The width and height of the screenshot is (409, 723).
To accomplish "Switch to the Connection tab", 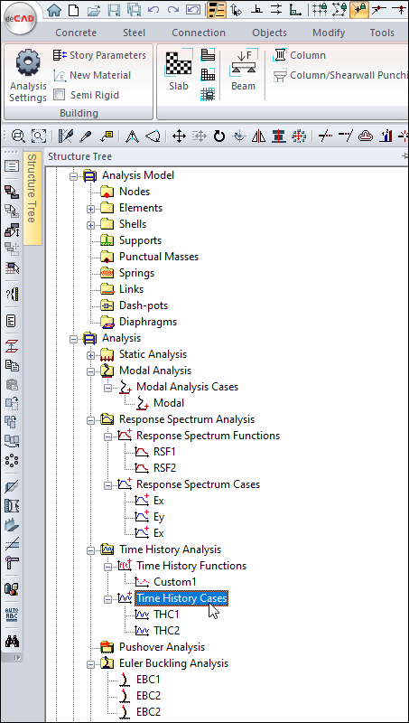I will coord(199,33).
